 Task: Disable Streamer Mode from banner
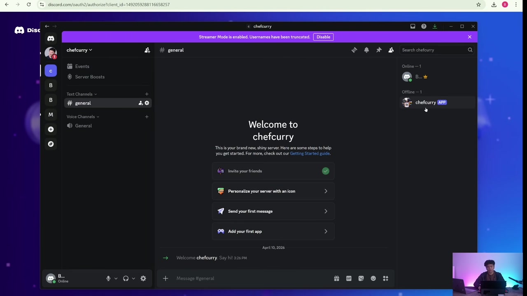pyautogui.click(x=323, y=37)
